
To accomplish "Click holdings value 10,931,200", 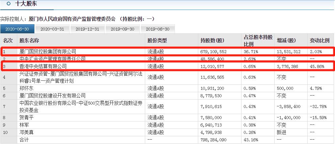I will [x=212, y=88].
